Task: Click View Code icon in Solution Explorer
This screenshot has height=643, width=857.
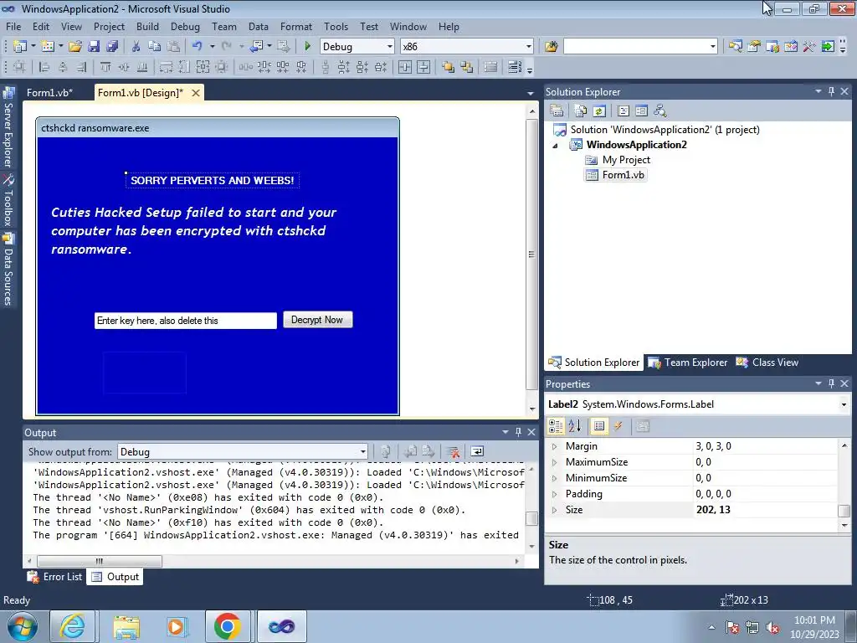Action: [624, 111]
